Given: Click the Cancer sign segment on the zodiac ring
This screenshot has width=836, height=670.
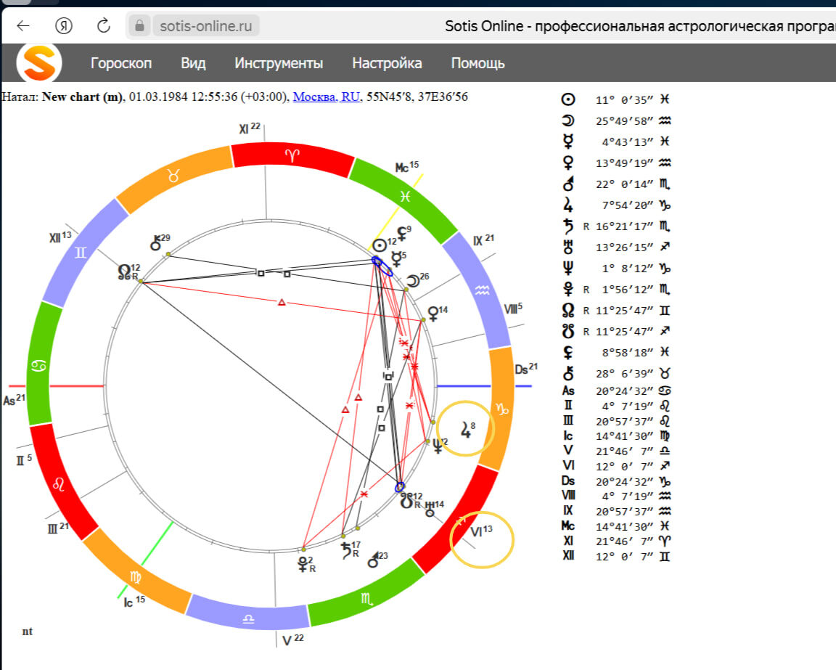Looking at the screenshot, I should click(x=39, y=366).
